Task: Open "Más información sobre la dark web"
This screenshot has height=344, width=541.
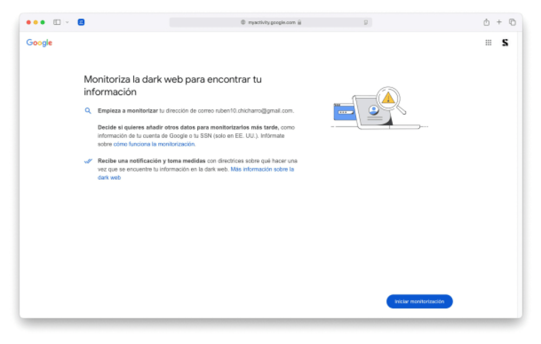Action: click(262, 170)
